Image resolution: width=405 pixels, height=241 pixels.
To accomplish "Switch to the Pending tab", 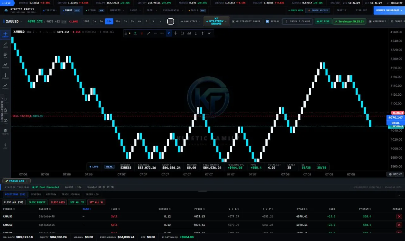I will [36, 194].
